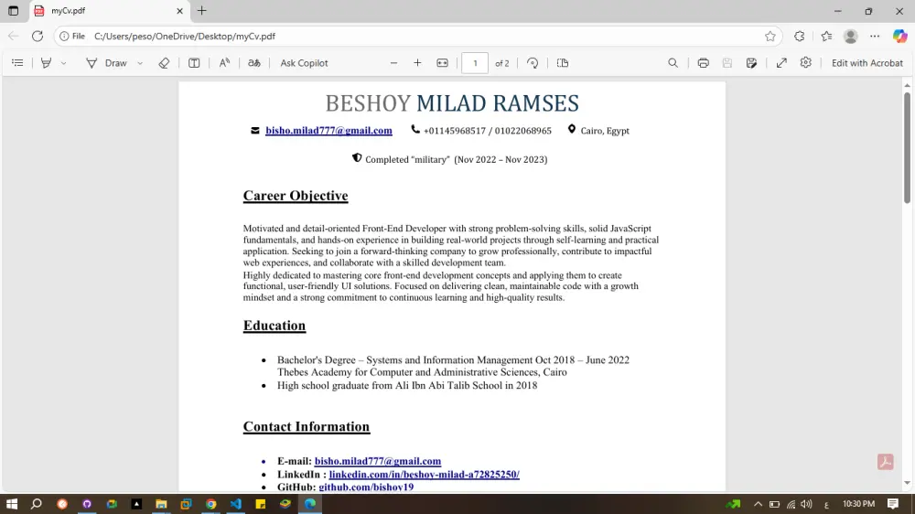This screenshot has width=915, height=514.
Task: Open the PDF table of contents panel
Action: [17, 63]
